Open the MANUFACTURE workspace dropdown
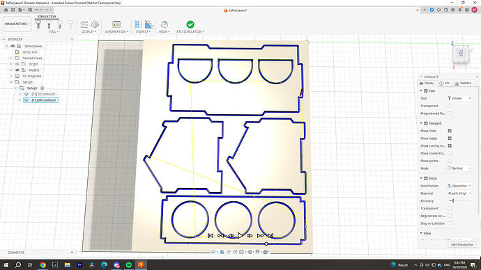Image resolution: width=481 pixels, height=270 pixels. pyautogui.click(x=17, y=24)
